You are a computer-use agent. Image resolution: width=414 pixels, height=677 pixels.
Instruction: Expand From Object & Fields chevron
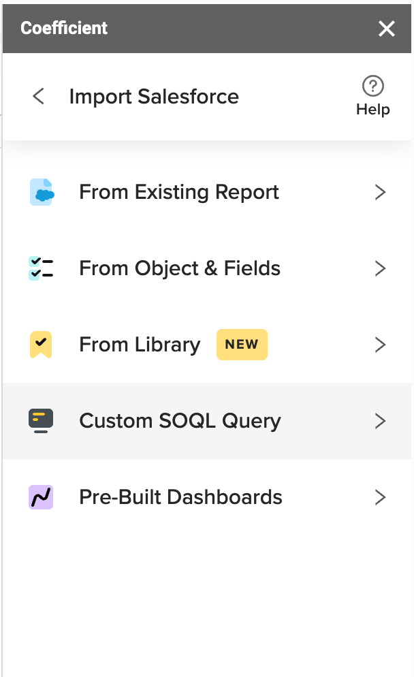pyautogui.click(x=380, y=268)
